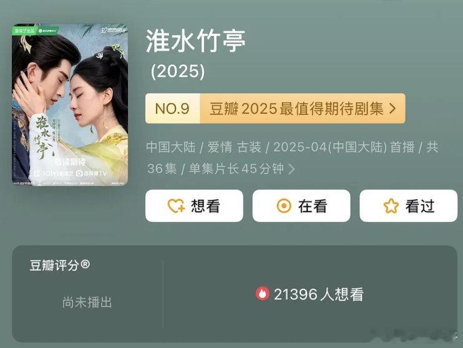
Task: Open drama info line with 中国大陆 / 爱情 古装
Action: click(x=292, y=158)
